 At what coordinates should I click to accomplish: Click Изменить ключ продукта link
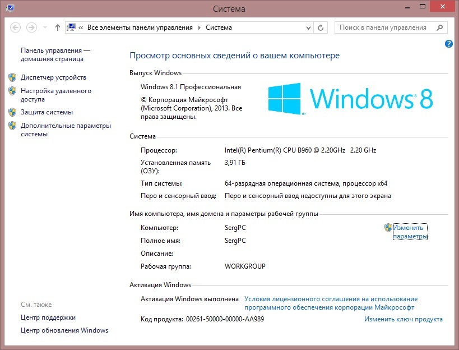[404, 319]
